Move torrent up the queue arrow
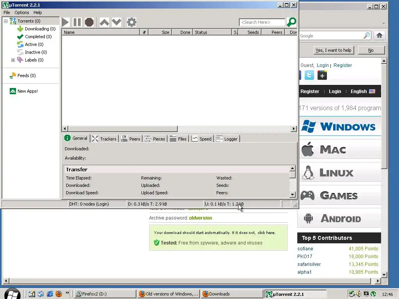The height and width of the screenshot is (299, 399). tap(104, 22)
